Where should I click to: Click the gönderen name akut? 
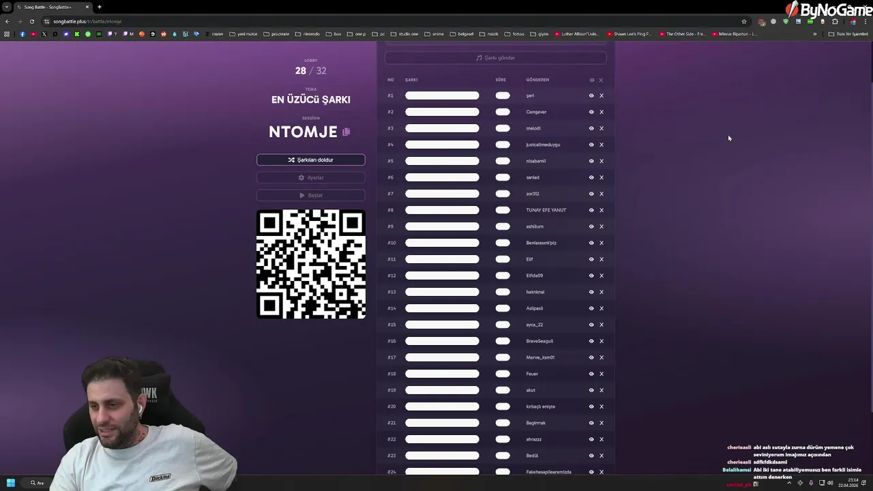pyautogui.click(x=531, y=390)
